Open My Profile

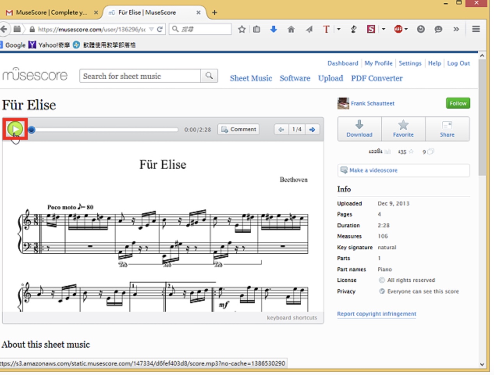click(x=378, y=63)
